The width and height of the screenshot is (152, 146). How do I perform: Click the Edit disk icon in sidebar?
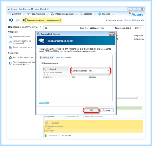point(10,47)
